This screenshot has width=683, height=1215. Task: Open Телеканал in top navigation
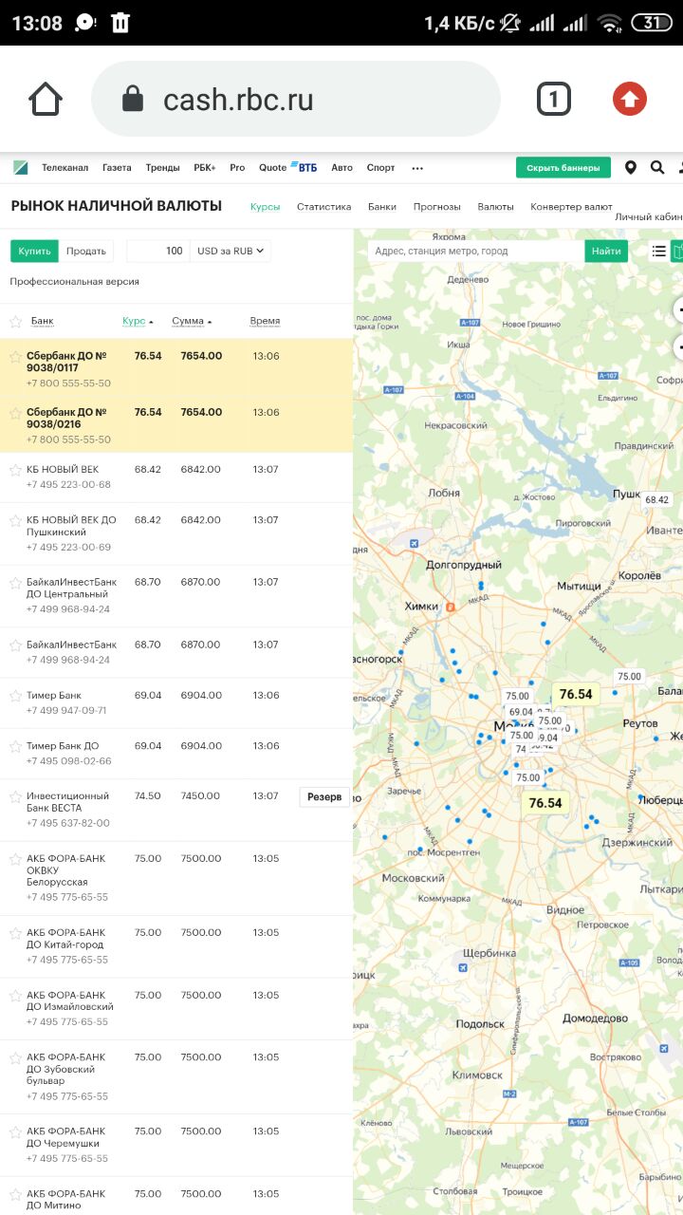tap(65, 168)
